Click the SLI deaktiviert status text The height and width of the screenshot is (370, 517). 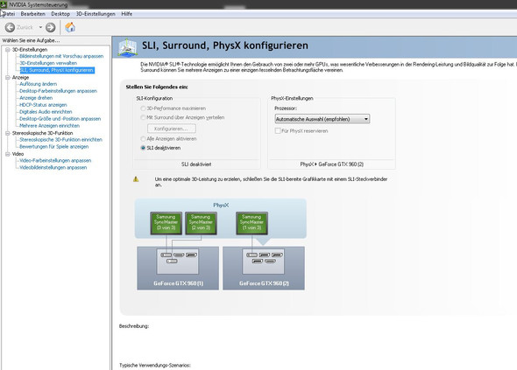196,164
